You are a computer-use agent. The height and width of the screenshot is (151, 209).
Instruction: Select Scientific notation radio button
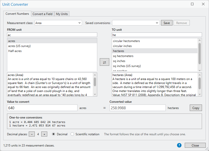point(72,134)
